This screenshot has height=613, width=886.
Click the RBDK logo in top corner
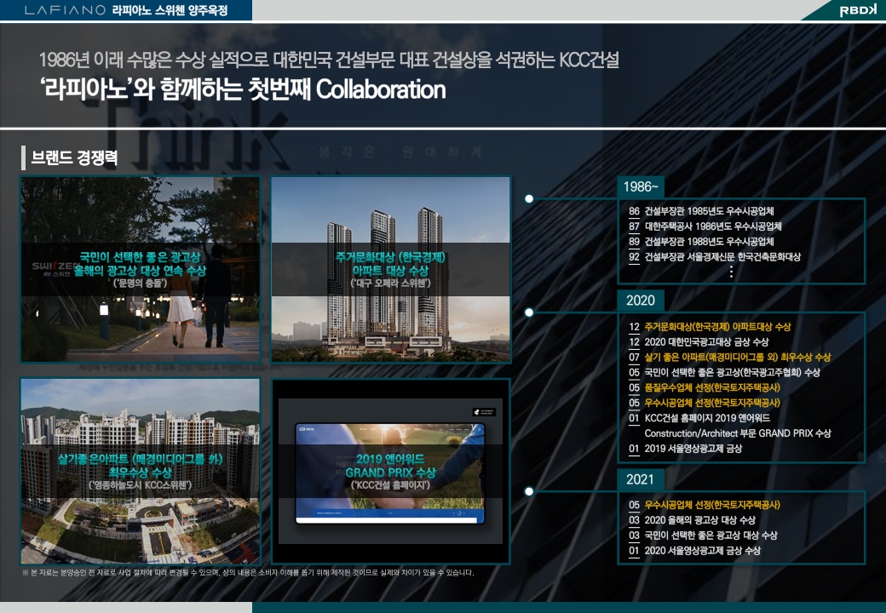click(857, 11)
